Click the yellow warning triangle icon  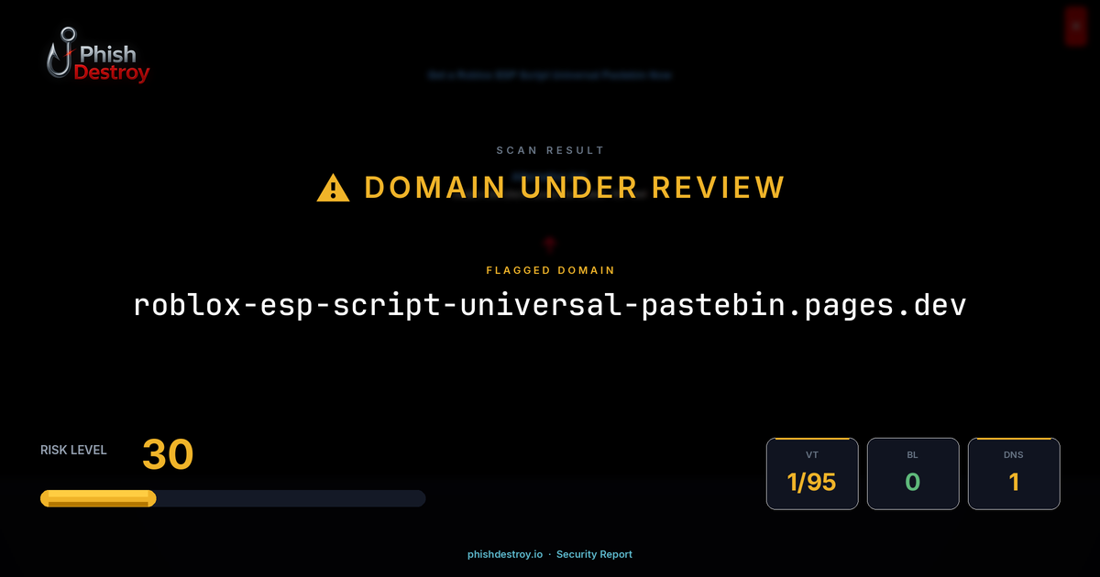click(332, 187)
